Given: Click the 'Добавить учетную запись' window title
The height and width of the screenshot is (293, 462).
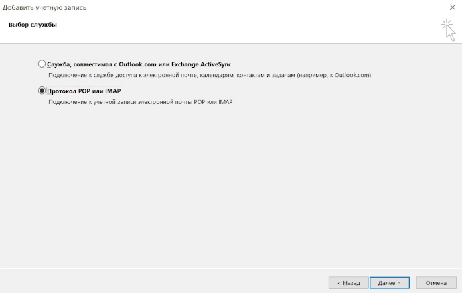Looking at the screenshot, I should click(x=45, y=7).
